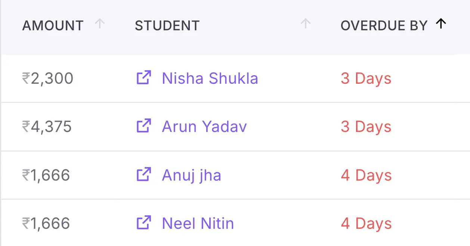Click Nisha Shukla's 3 Days overdue value
The height and width of the screenshot is (246, 470).
[x=366, y=79]
